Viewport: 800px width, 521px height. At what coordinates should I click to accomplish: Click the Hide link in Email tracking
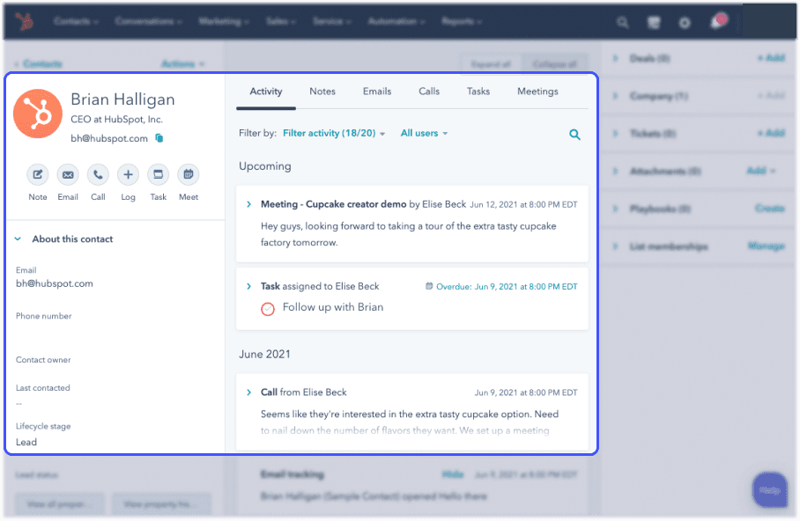(453, 474)
